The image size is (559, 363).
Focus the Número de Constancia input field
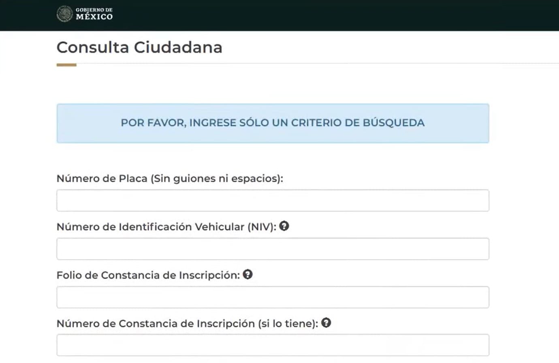pyautogui.click(x=272, y=345)
